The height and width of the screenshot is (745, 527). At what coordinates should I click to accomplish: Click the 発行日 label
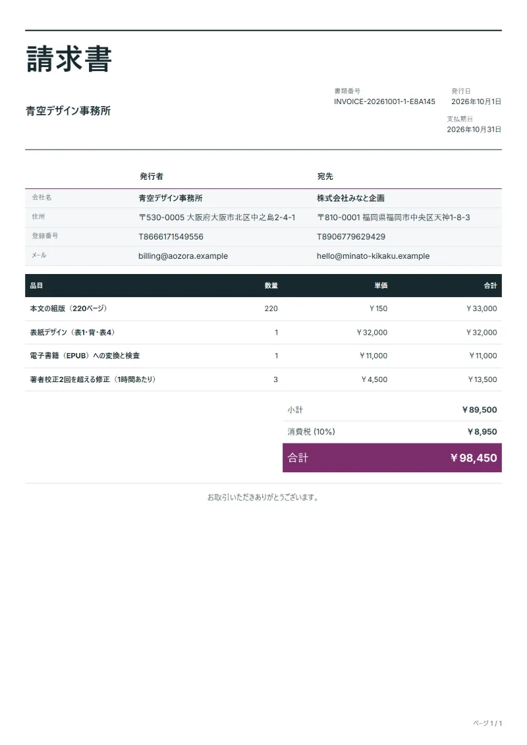point(461,91)
